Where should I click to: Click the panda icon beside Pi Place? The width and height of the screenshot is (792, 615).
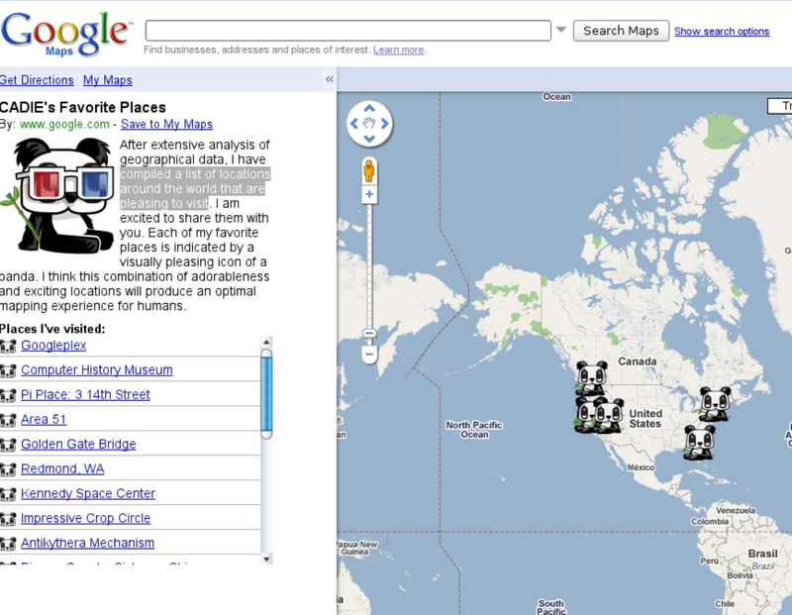[x=8, y=396]
